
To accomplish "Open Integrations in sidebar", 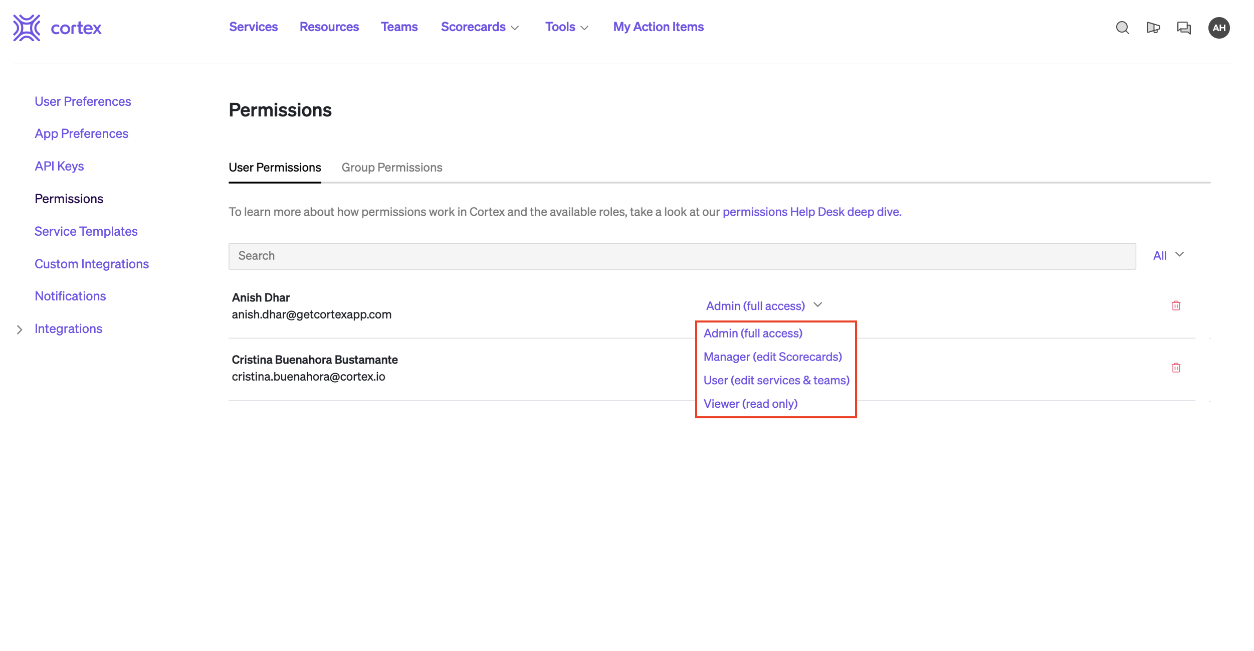I will tap(68, 329).
